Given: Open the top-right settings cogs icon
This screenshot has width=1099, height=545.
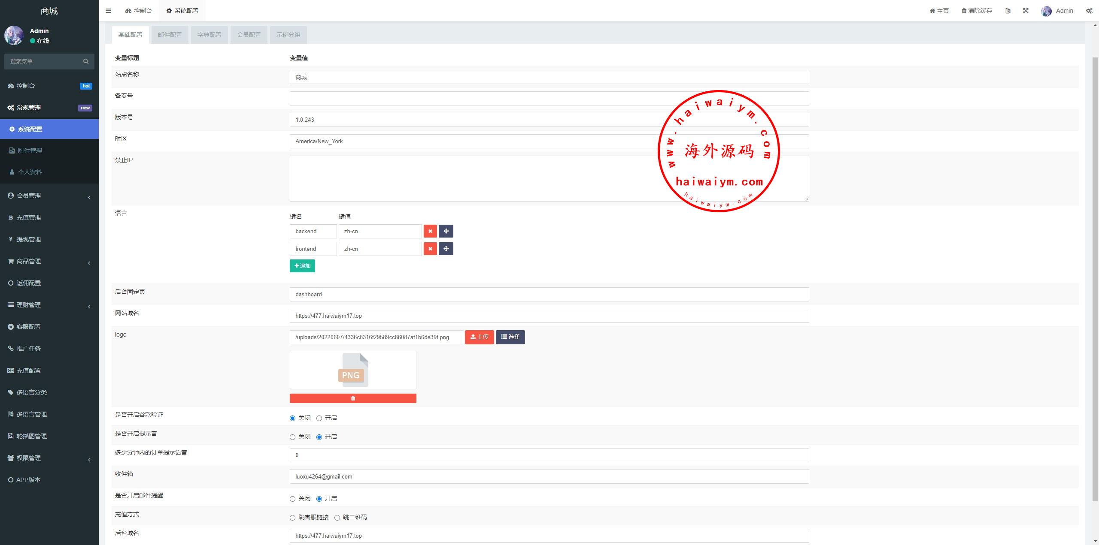Looking at the screenshot, I should (1089, 11).
